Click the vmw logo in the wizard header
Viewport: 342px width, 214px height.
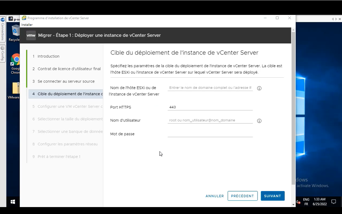[x=31, y=35]
